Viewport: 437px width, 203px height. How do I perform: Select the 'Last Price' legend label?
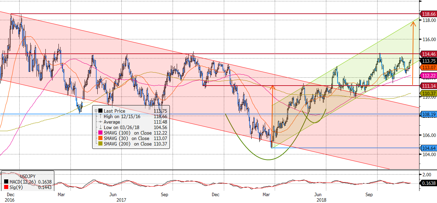(114, 111)
